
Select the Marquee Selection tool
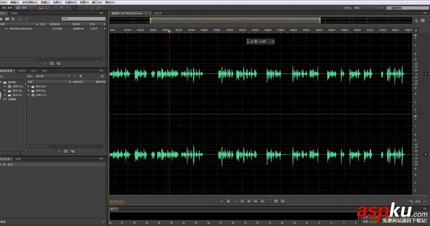80,8
